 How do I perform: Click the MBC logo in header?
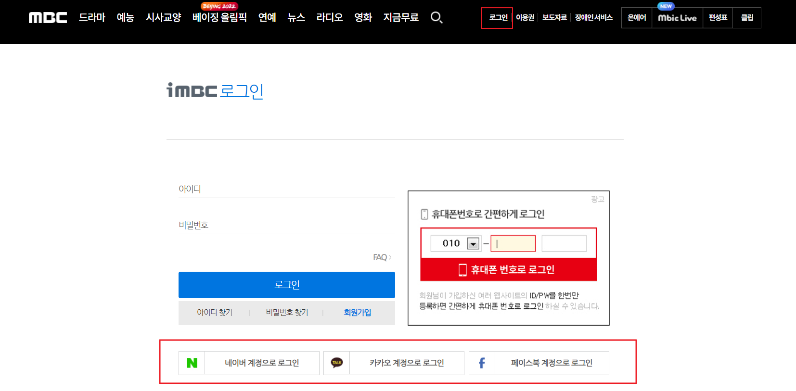point(48,18)
